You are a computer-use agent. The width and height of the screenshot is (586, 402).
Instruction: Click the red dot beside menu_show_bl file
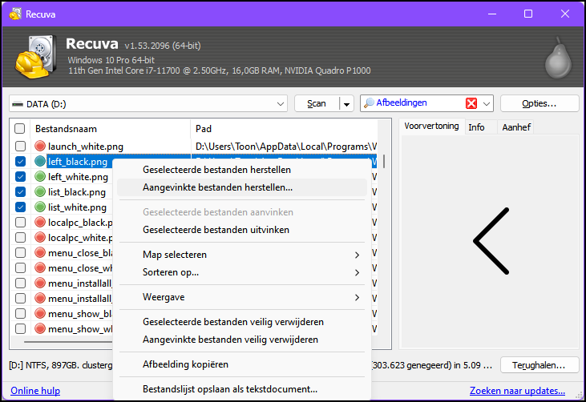tap(40, 314)
